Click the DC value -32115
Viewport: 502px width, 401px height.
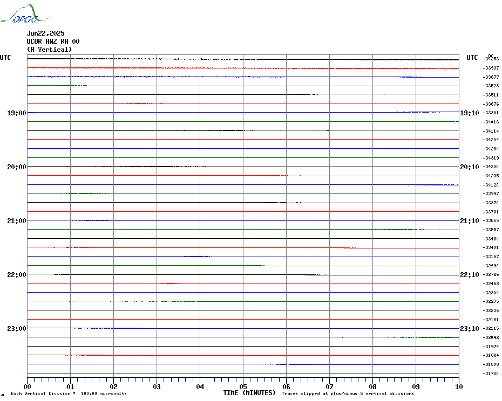click(x=491, y=328)
